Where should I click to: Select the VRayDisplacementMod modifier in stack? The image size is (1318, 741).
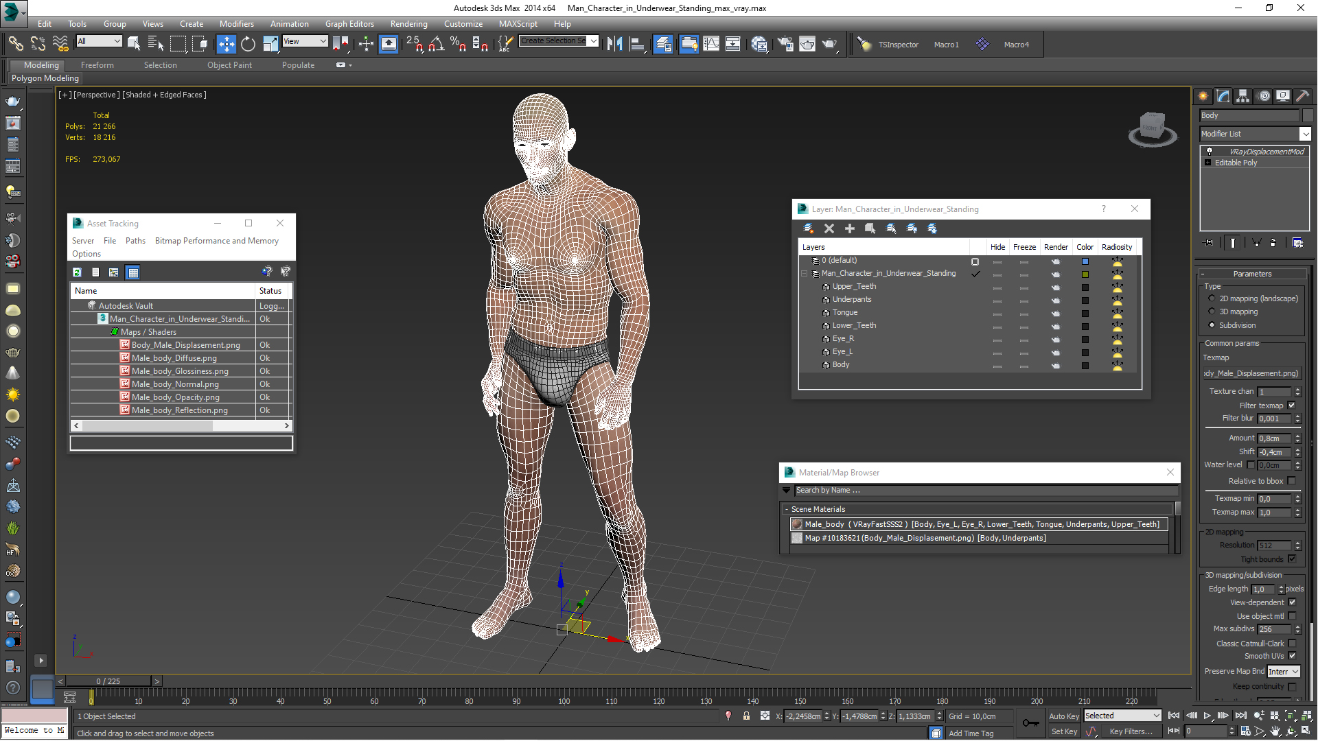pyautogui.click(x=1266, y=152)
